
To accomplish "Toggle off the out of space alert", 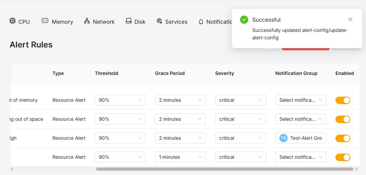I will click(x=343, y=119).
